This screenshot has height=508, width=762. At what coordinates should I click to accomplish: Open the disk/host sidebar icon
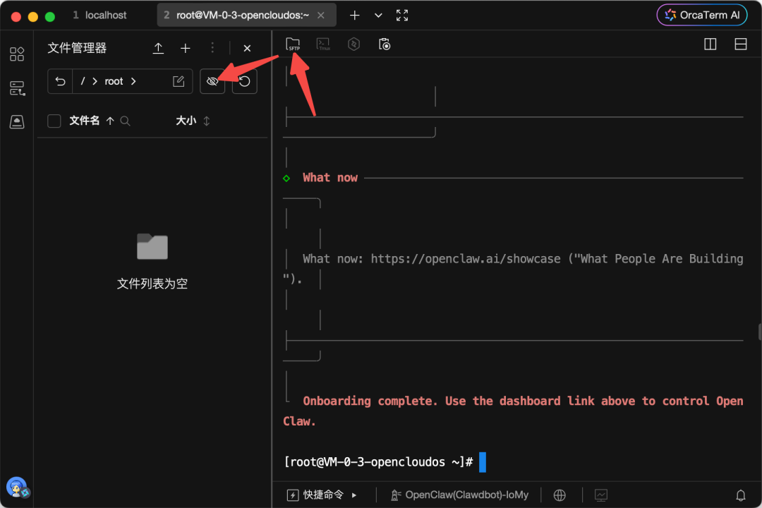(x=17, y=121)
